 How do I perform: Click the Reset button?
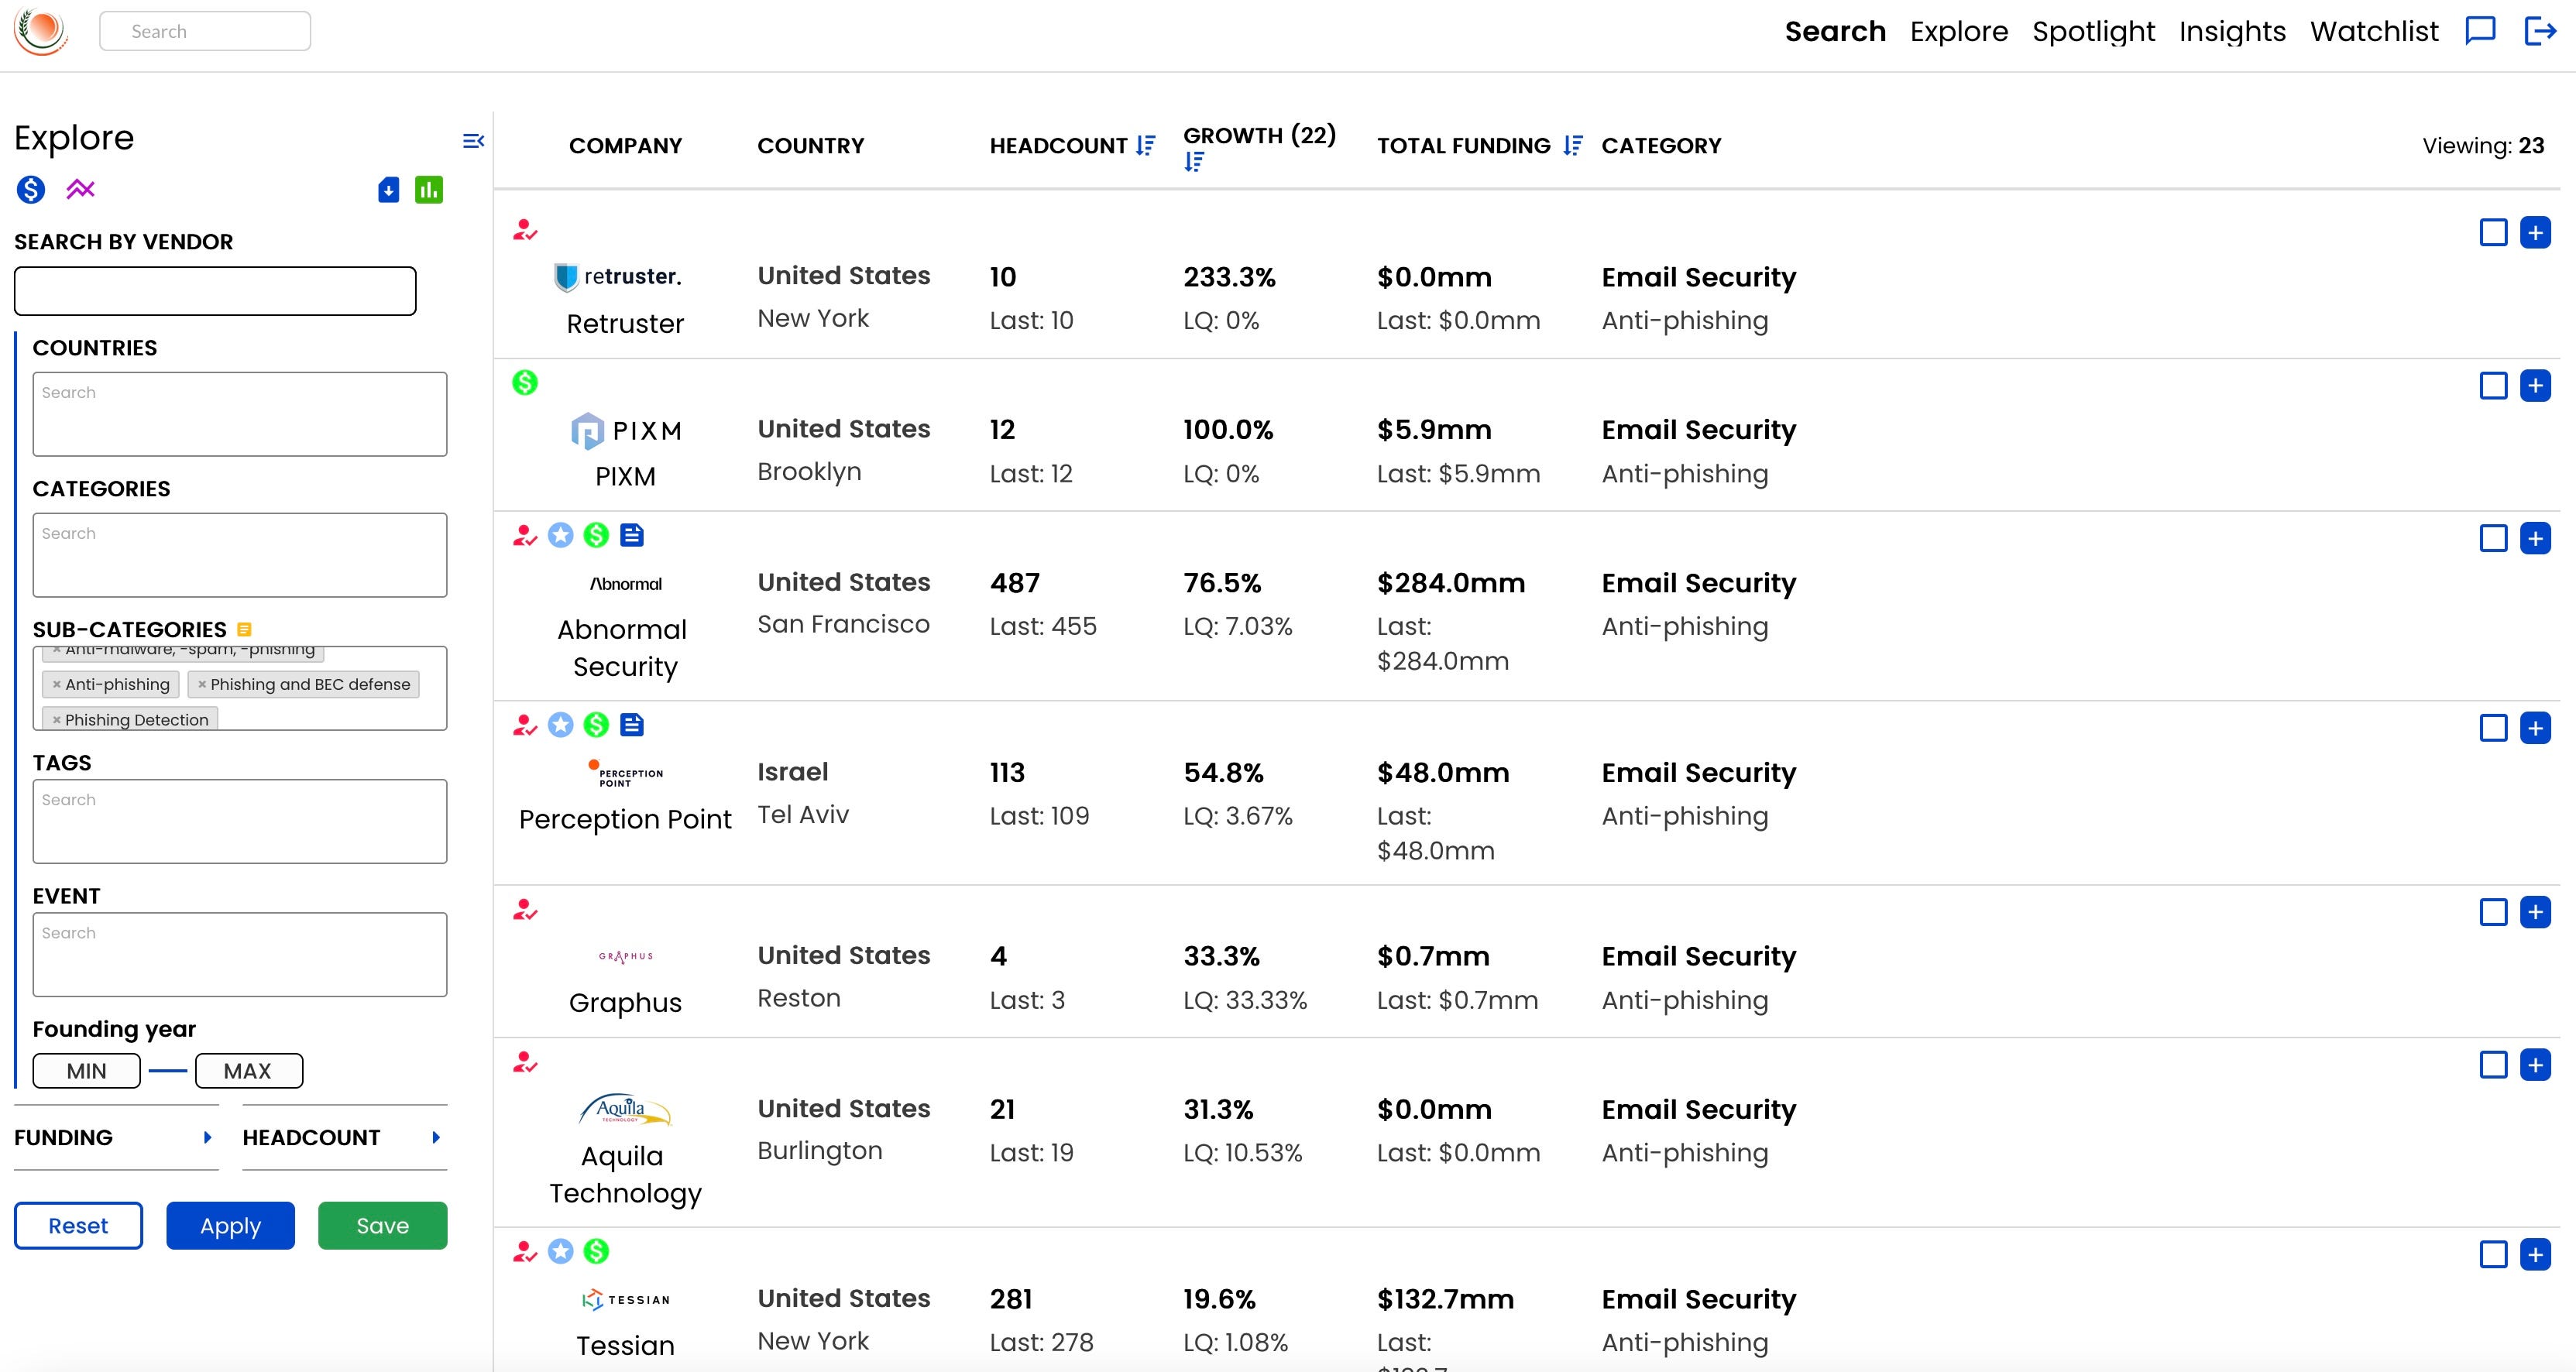click(78, 1225)
